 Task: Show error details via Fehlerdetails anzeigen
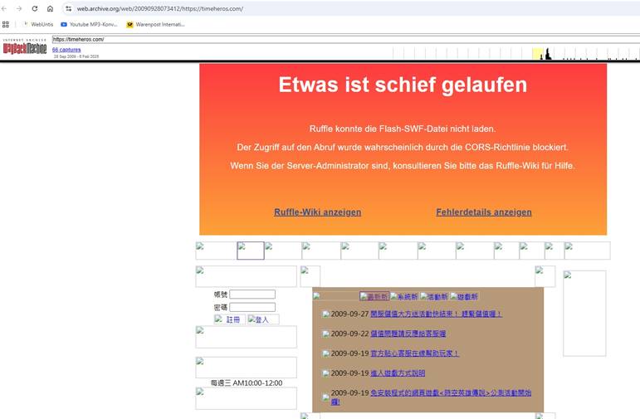point(483,212)
